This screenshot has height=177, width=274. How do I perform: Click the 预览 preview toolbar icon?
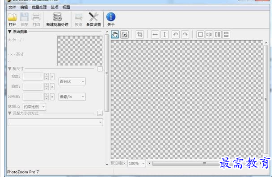point(79,20)
